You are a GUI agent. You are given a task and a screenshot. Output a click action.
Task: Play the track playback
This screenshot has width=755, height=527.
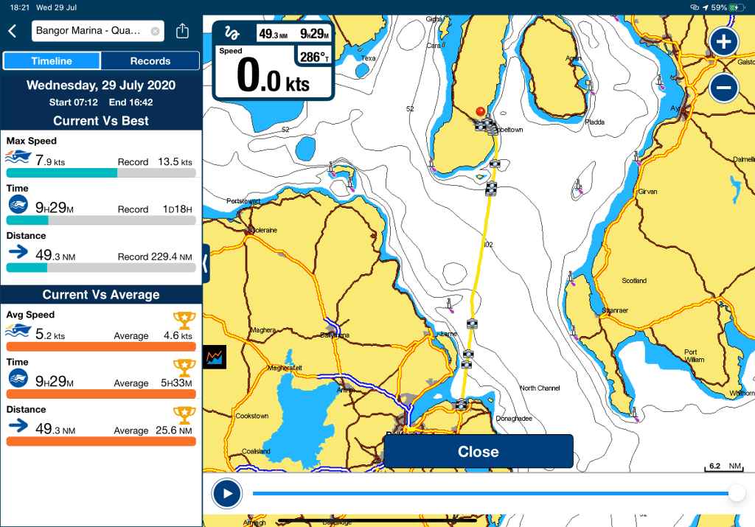226,493
